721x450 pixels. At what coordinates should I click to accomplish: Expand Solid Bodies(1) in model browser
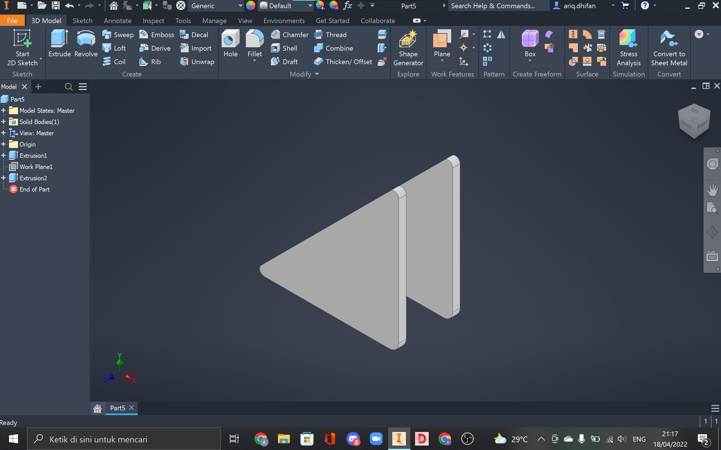pyautogui.click(x=4, y=122)
